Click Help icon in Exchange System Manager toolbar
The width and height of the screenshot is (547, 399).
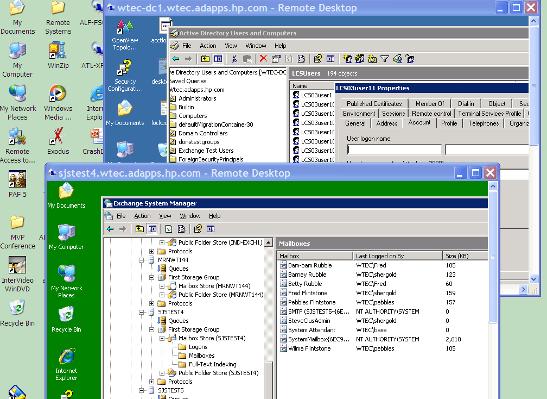(198, 229)
